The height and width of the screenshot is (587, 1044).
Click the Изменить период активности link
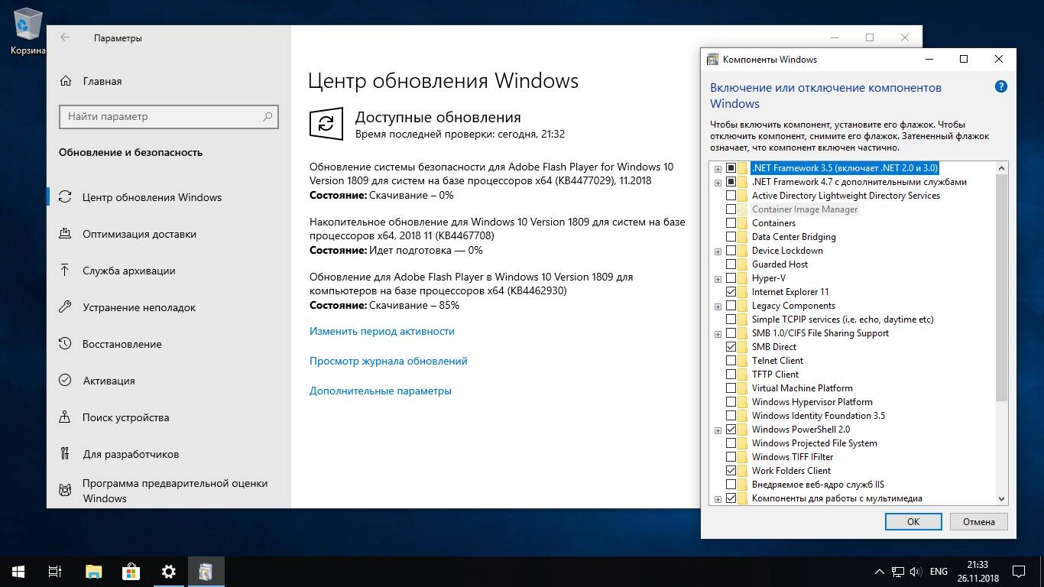pos(382,331)
